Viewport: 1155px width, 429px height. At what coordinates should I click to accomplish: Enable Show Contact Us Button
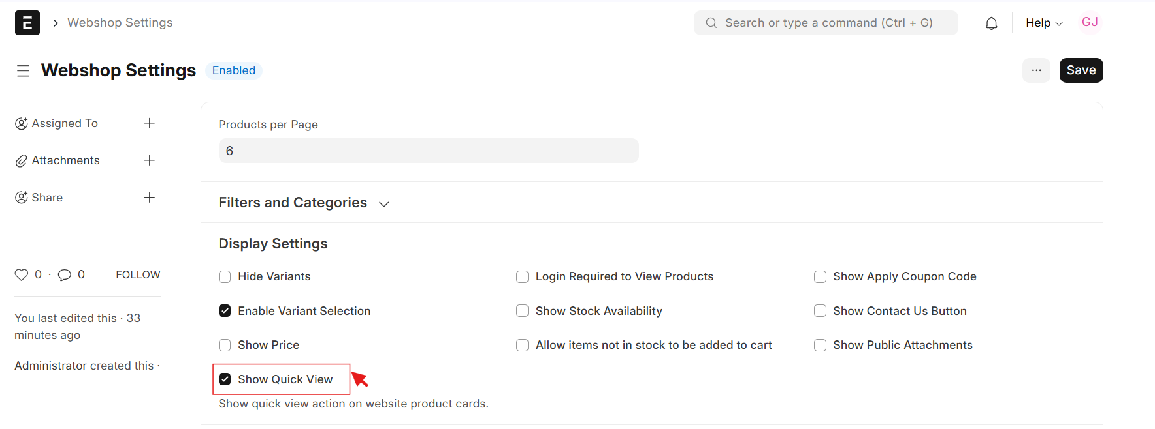click(820, 311)
